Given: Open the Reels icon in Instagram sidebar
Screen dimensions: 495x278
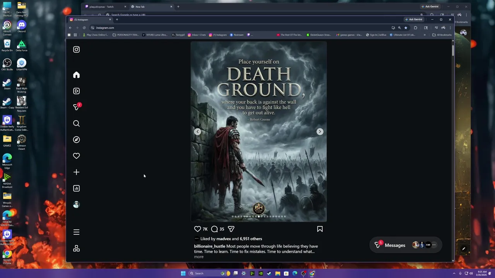Looking at the screenshot, I should (76, 91).
